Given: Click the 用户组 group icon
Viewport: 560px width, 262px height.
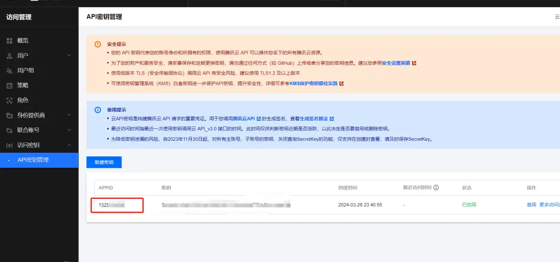Looking at the screenshot, I should (10, 70).
